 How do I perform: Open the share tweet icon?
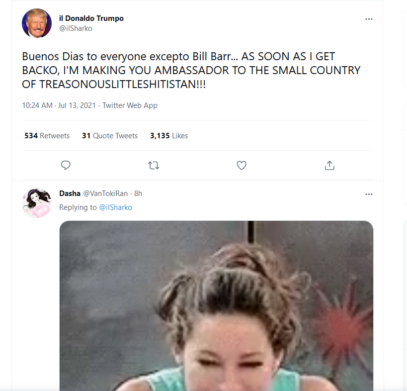(329, 165)
